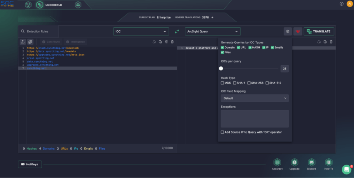Expand the IOC source platform dropdown
Screen dimensions: 354x178
click(141, 31)
